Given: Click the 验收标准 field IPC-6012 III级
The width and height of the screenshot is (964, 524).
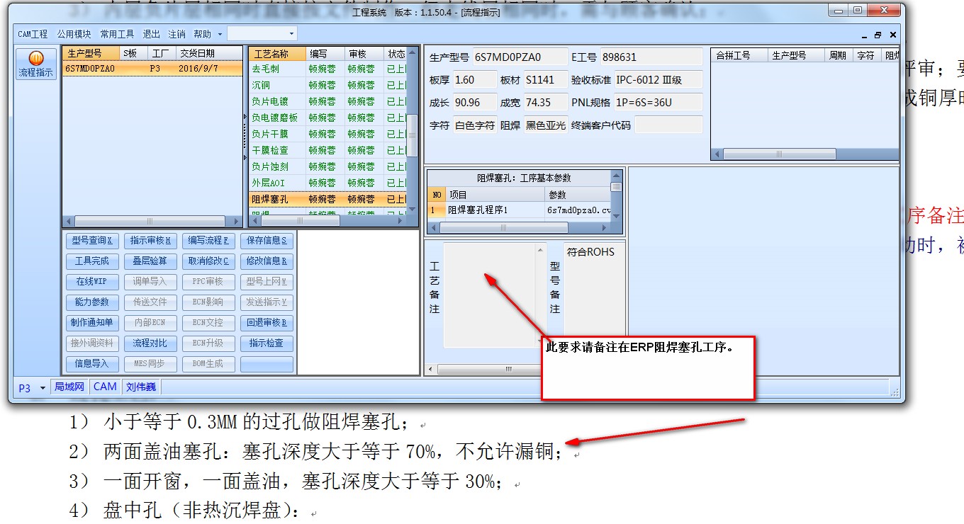Looking at the screenshot, I should 658,80.
